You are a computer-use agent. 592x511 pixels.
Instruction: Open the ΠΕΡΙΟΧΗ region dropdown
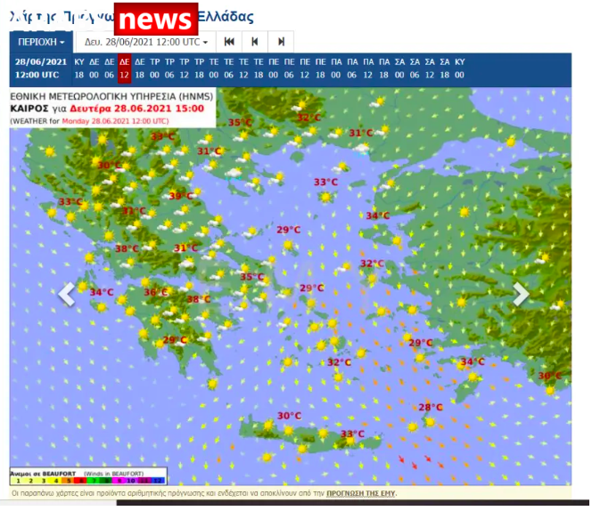[42, 42]
